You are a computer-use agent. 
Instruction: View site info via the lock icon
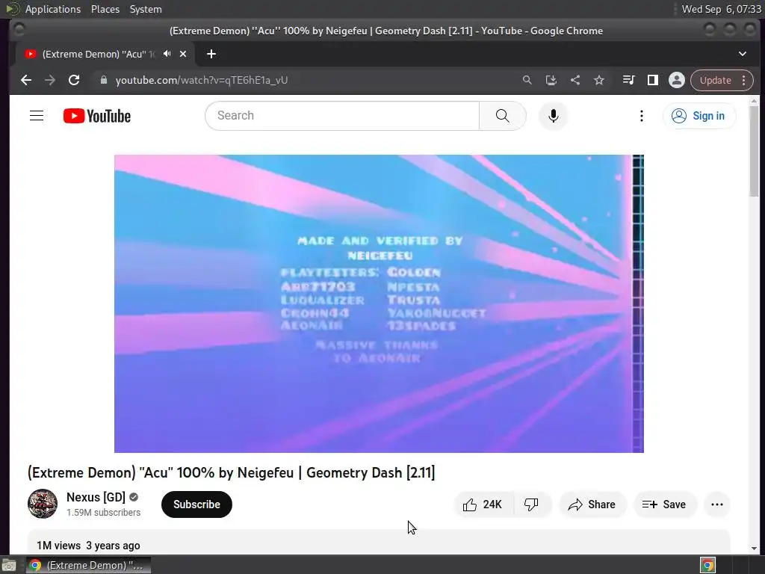point(103,80)
